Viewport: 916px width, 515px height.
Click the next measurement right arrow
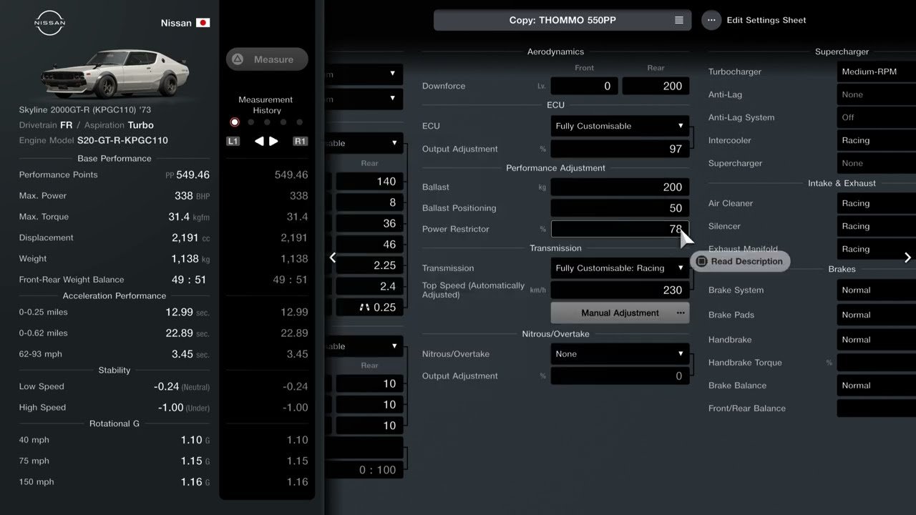[273, 141]
